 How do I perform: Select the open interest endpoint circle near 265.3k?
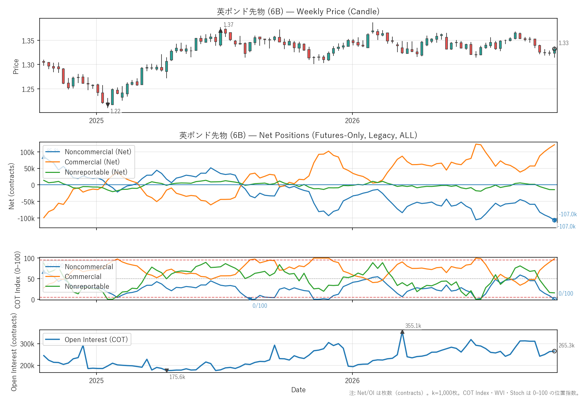(x=554, y=351)
